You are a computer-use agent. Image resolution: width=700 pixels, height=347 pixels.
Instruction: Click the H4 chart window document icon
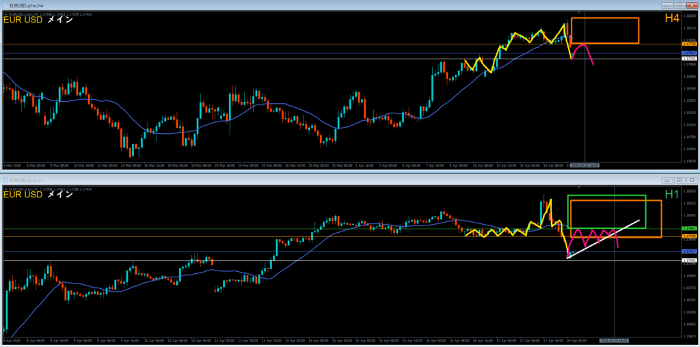5,5
